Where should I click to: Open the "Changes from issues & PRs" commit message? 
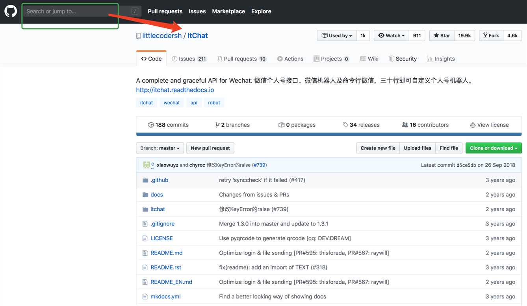coord(254,195)
